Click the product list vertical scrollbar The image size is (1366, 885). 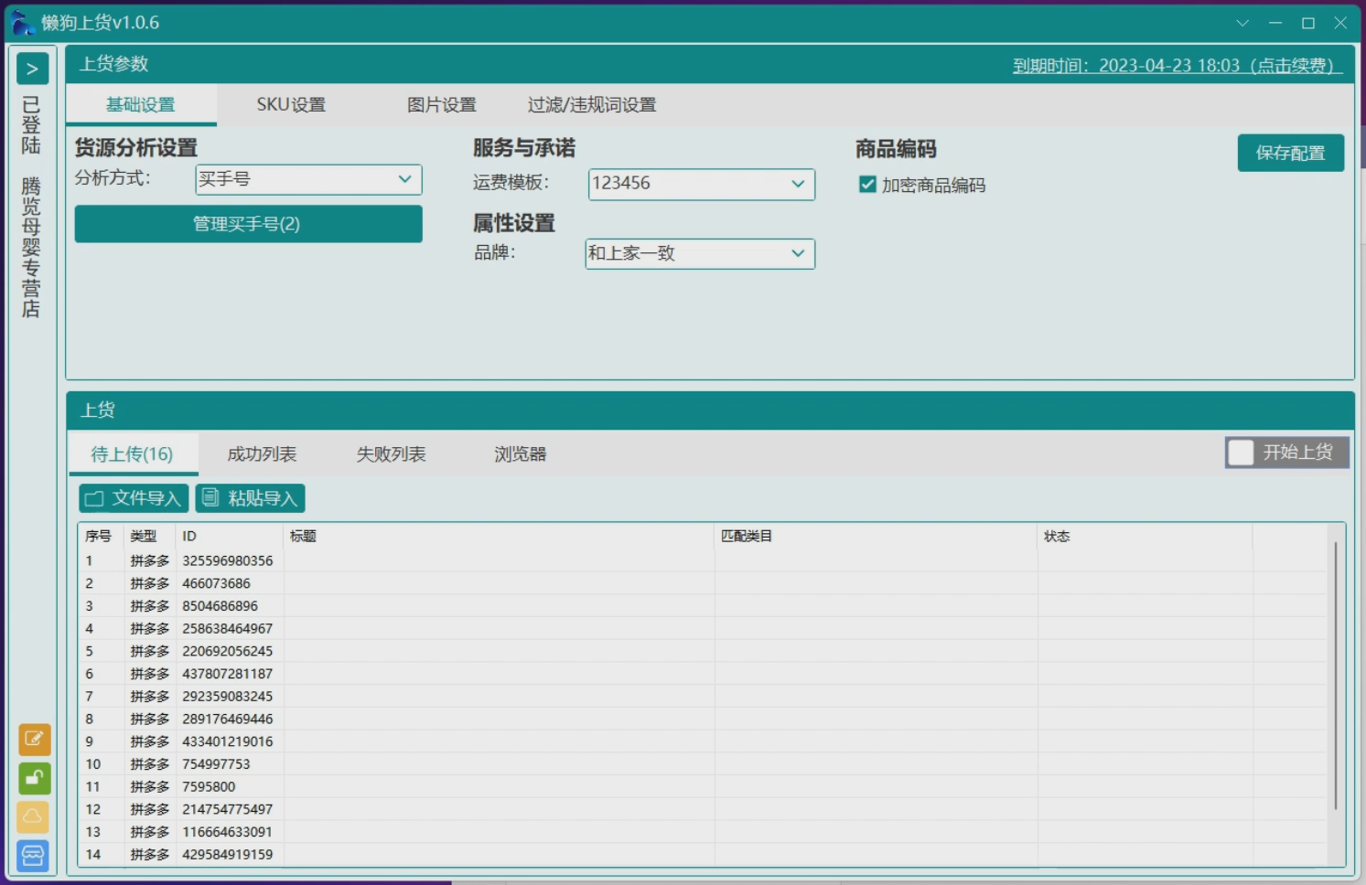click(x=1335, y=677)
